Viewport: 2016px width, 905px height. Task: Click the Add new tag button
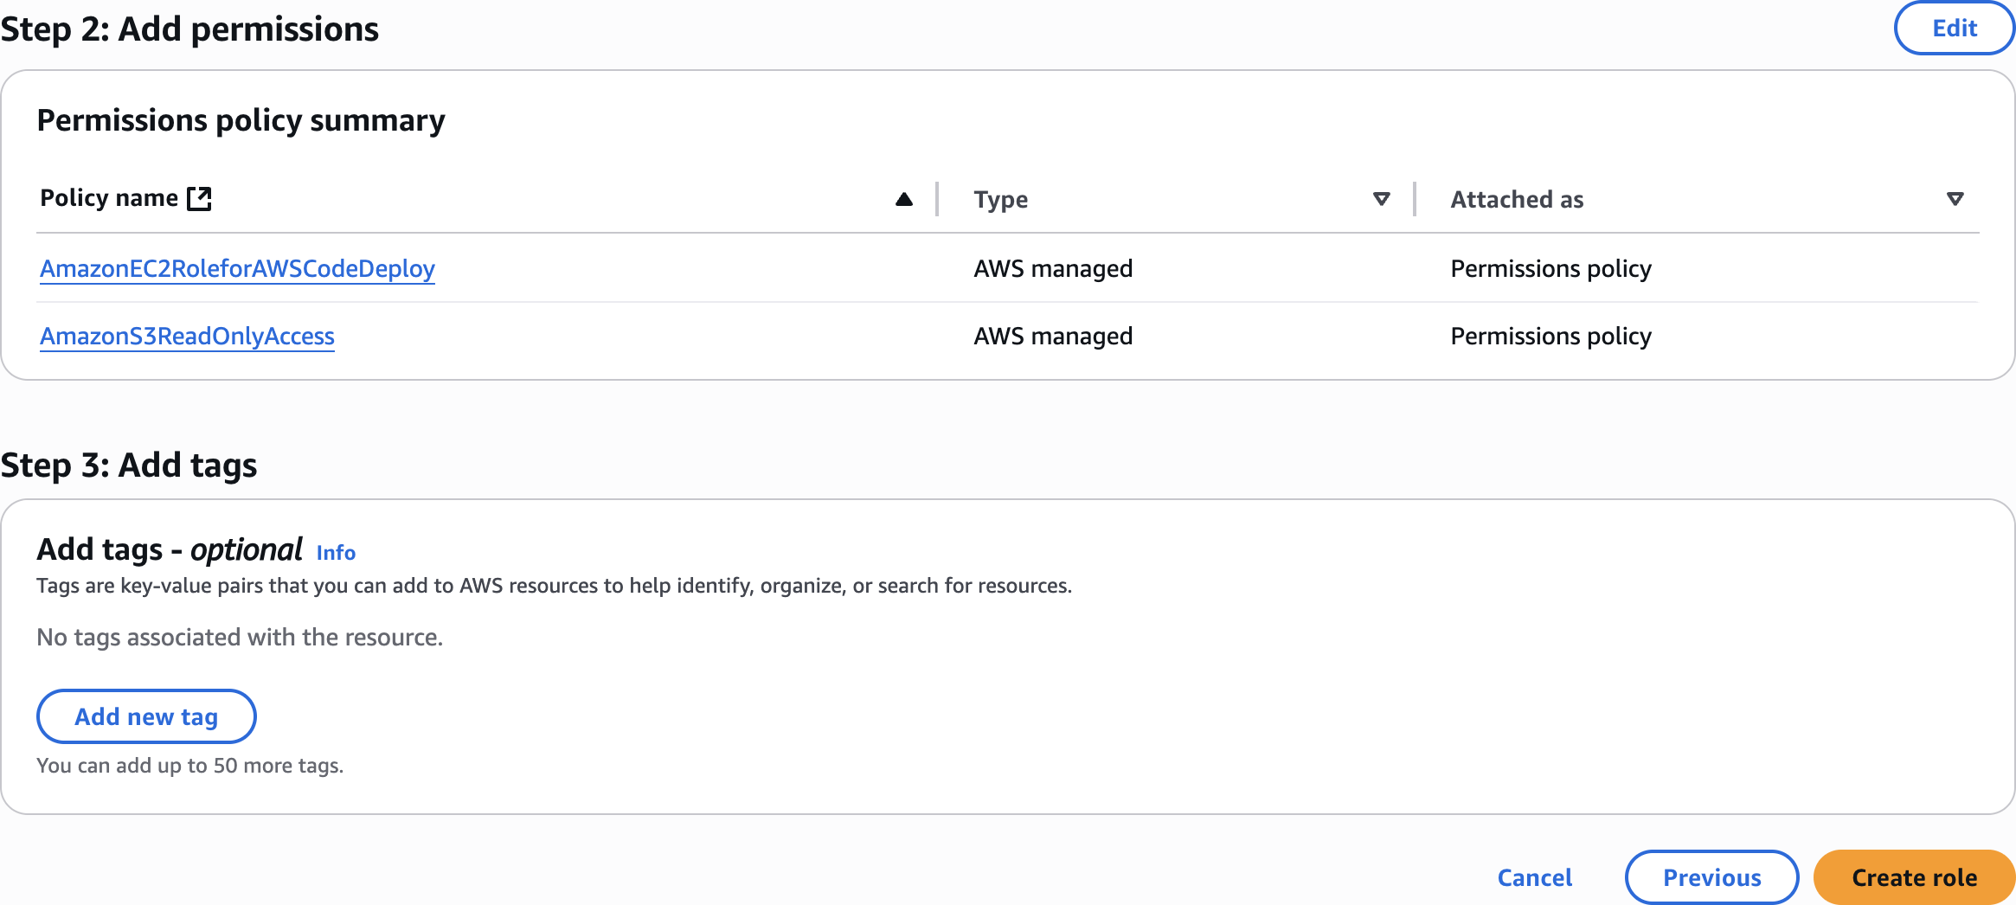click(146, 716)
